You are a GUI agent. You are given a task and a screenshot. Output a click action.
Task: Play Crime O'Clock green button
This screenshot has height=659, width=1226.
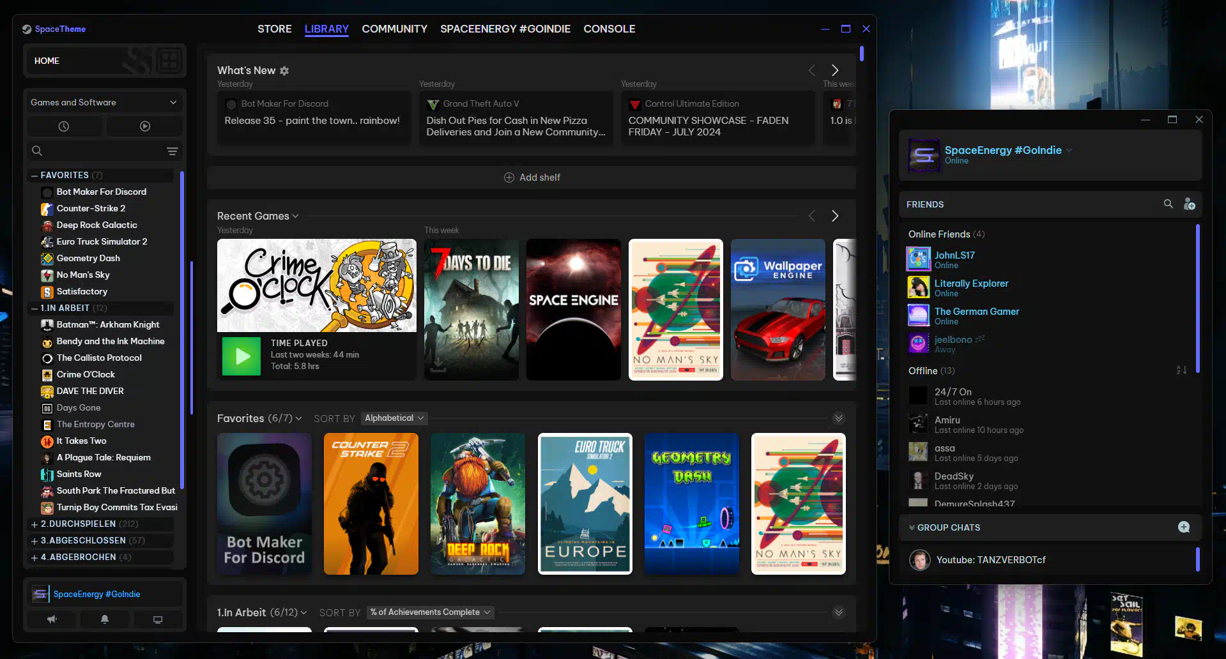point(241,356)
